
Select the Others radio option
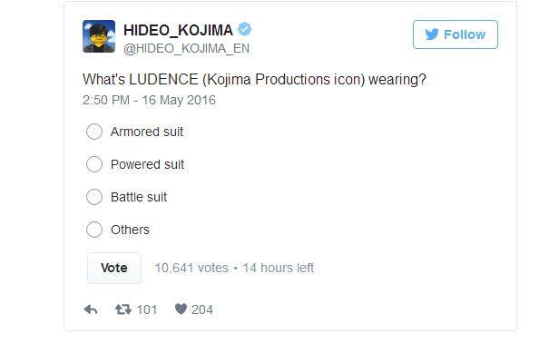[94, 230]
